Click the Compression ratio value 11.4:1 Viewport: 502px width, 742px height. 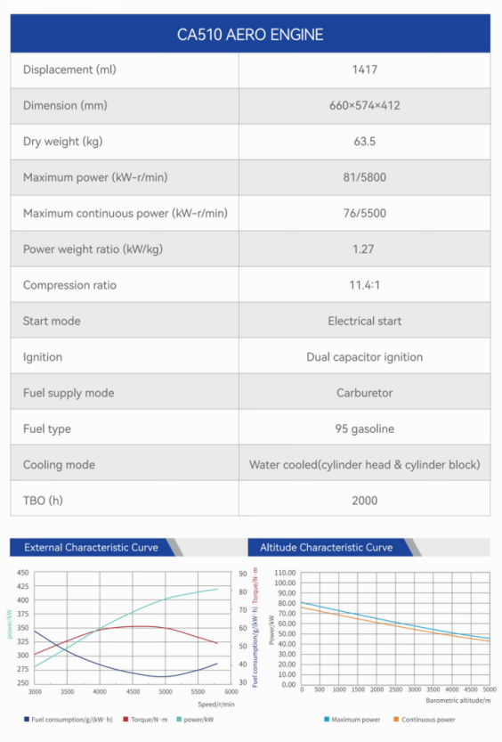click(364, 285)
